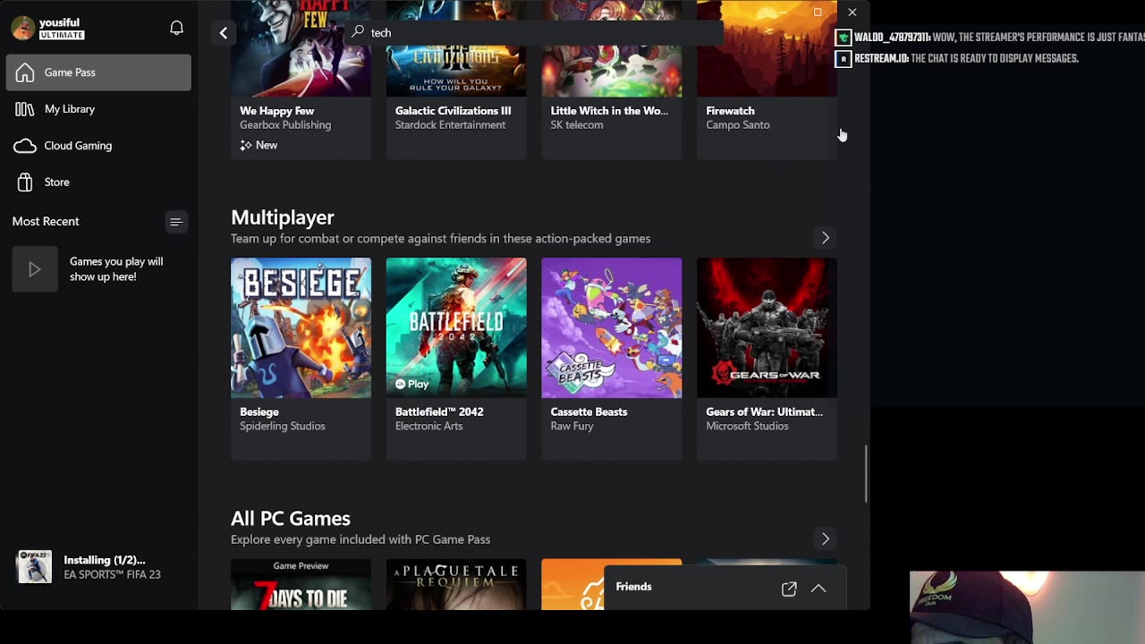Click the Microsoft Studios publisher text
The image size is (1145, 644).
point(747,427)
